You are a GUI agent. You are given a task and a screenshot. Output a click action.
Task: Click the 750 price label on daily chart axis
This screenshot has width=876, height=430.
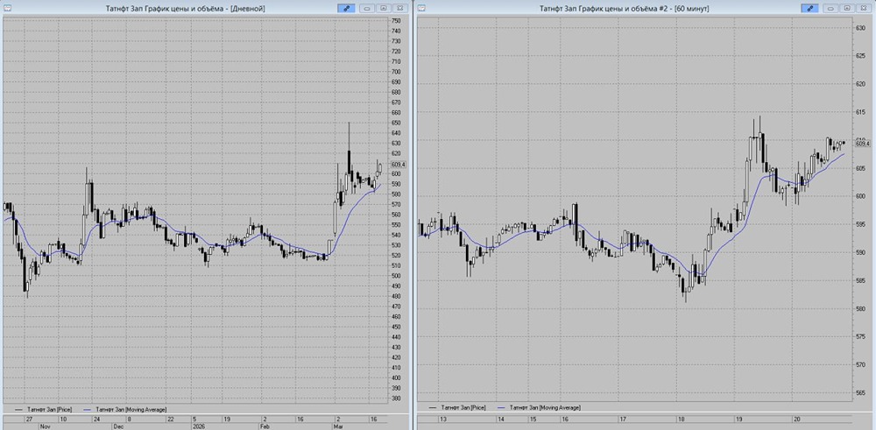[396, 21]
